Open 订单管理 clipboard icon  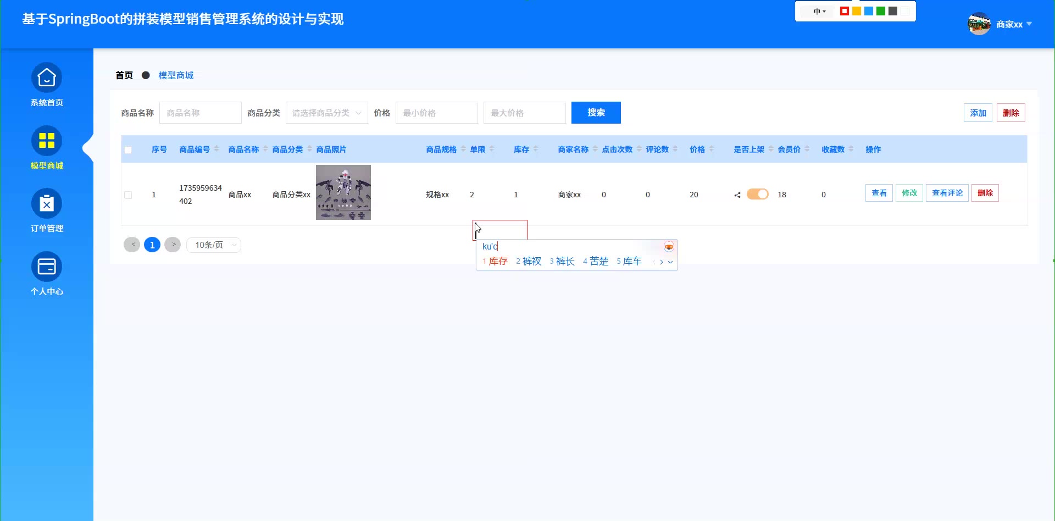[x=47, y=204]
